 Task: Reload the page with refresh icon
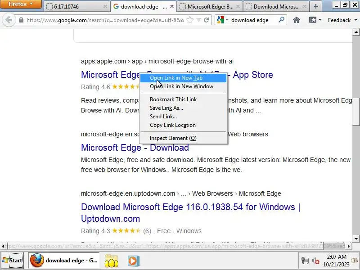pyautogui.click(x=207, y=20)
